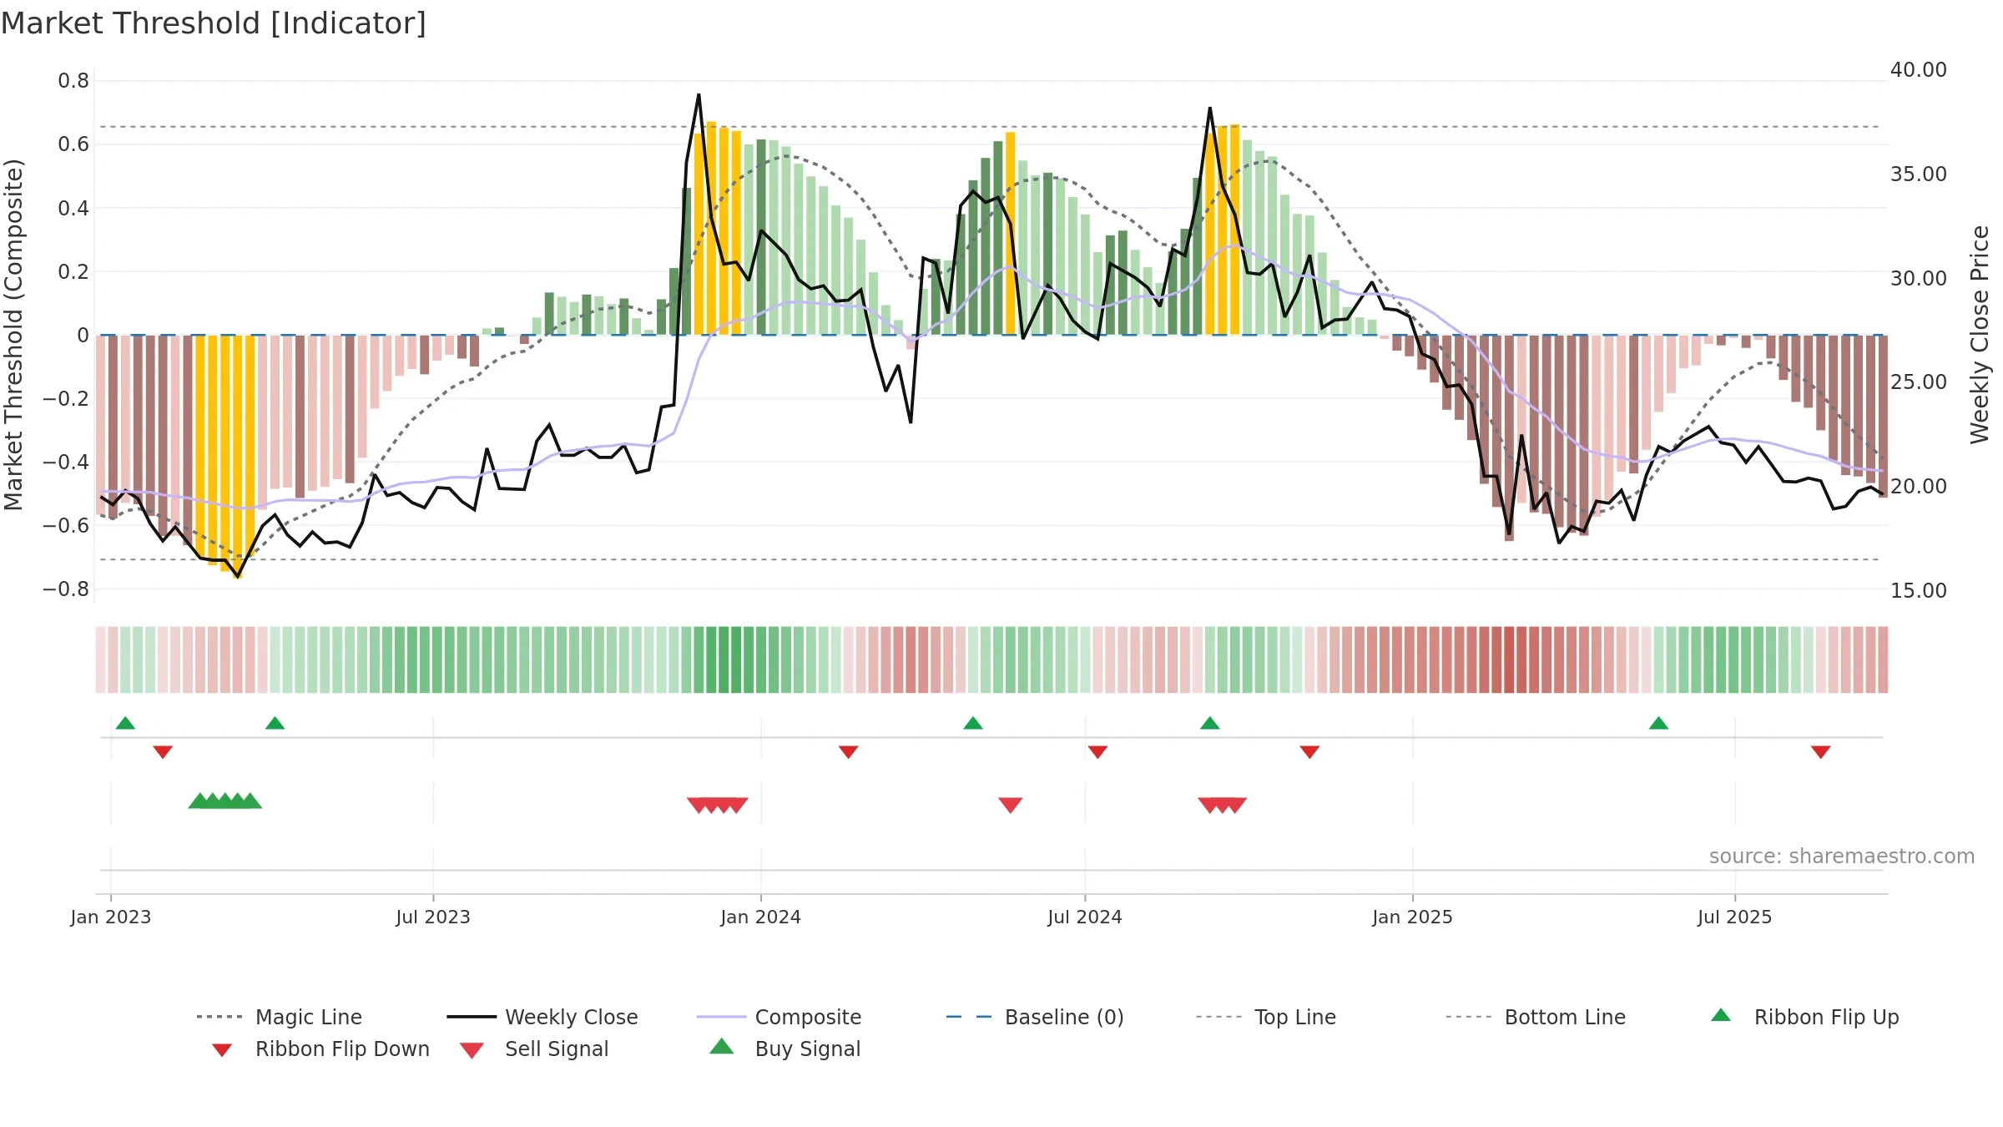Toggle the Magic Line legend entry
Viewport: 2003px width, 1127px height.
280,1017
